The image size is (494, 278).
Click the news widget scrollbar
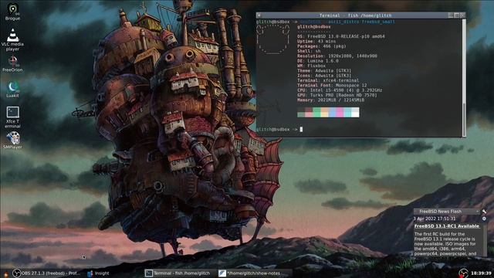coord(486,239)
